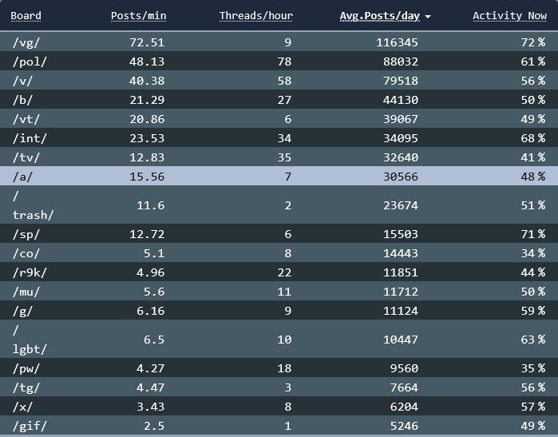Click the 30566 average posts value
Viewport: 558px width, 437px height.
[x=401, y=177]
